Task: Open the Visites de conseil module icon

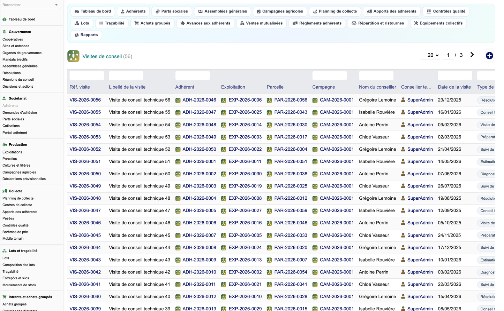Action: (x=73, y=56)
